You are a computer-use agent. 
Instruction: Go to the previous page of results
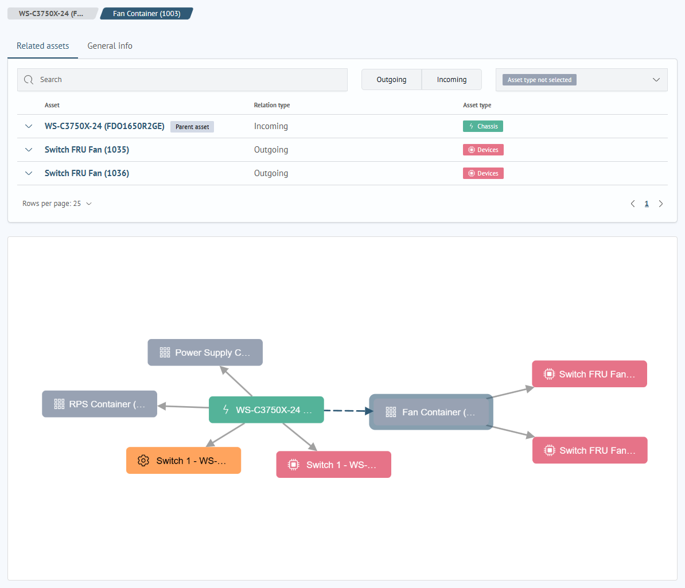coord(633,204)
